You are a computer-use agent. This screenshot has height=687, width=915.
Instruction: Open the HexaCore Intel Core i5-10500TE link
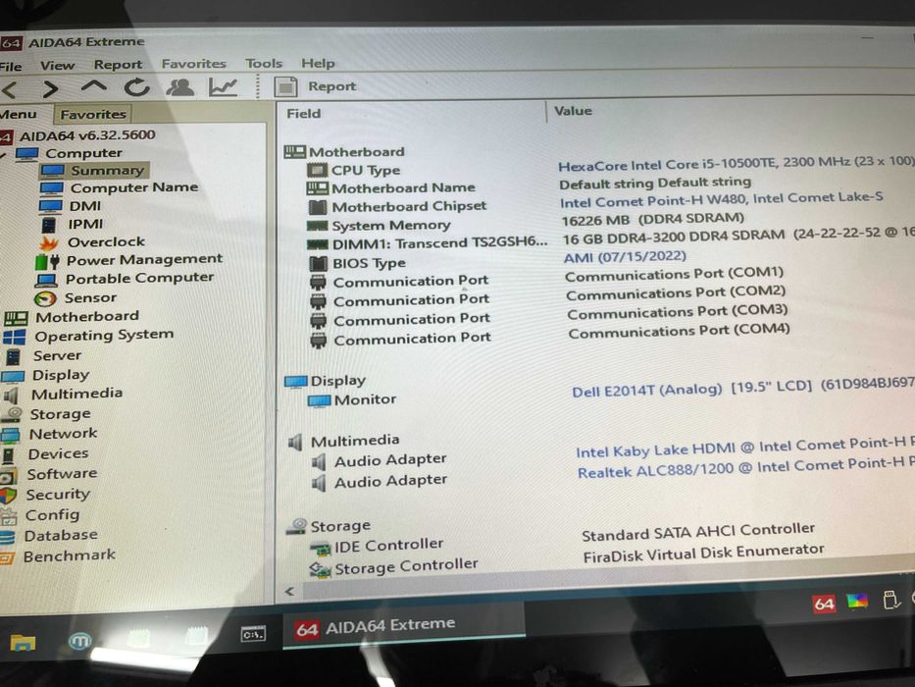736,164
